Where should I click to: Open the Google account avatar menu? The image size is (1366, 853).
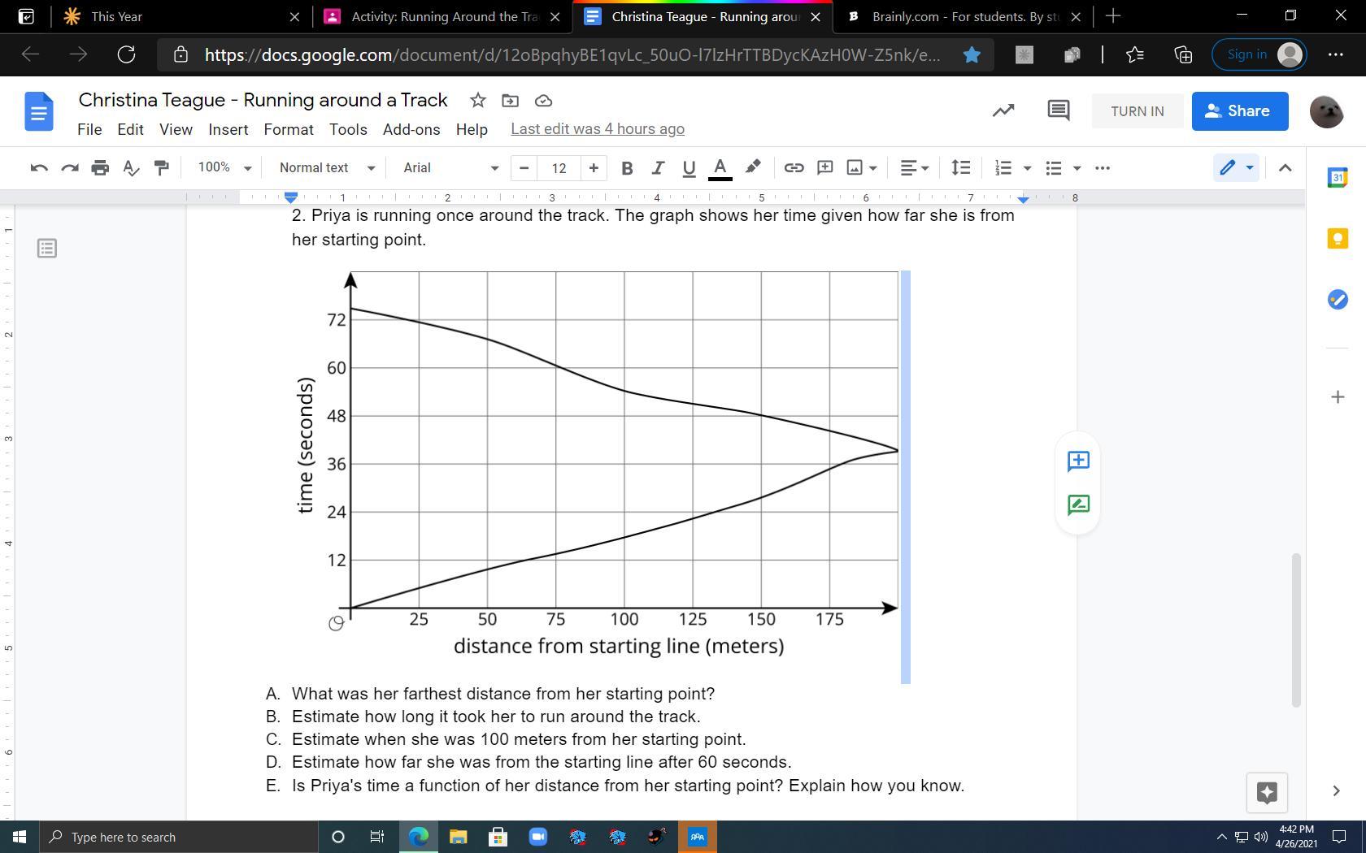pyautogui.click(x=1327, y=111)
